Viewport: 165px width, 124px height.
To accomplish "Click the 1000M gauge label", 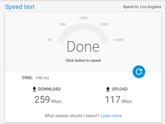I will [x=118, y=40].
